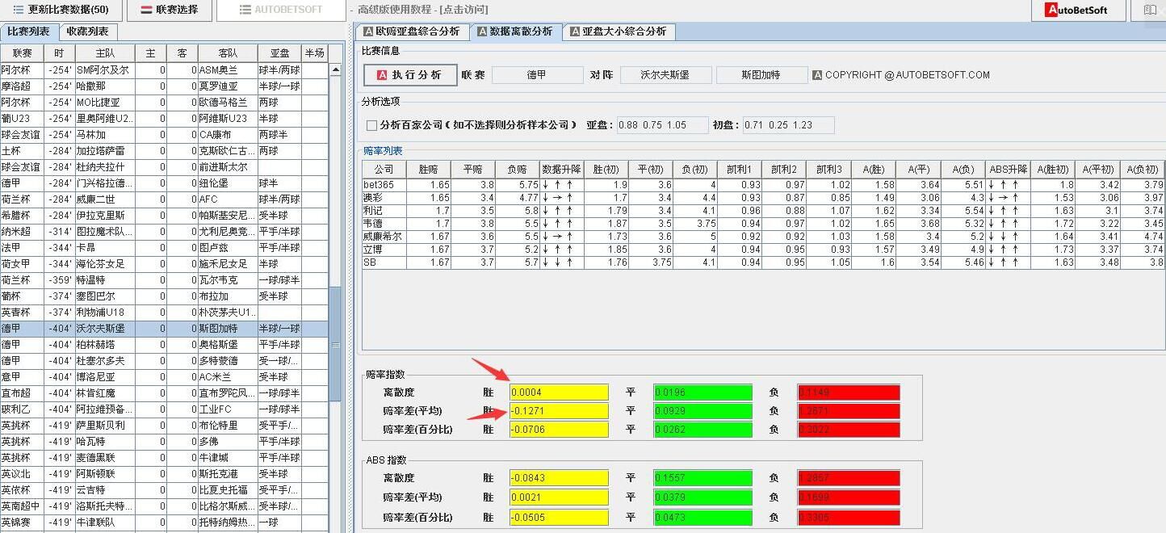Screen dimensions: 1166x533
Task: Switch to 亚盘大小综合分析 tab
Action: click(619, 31)
